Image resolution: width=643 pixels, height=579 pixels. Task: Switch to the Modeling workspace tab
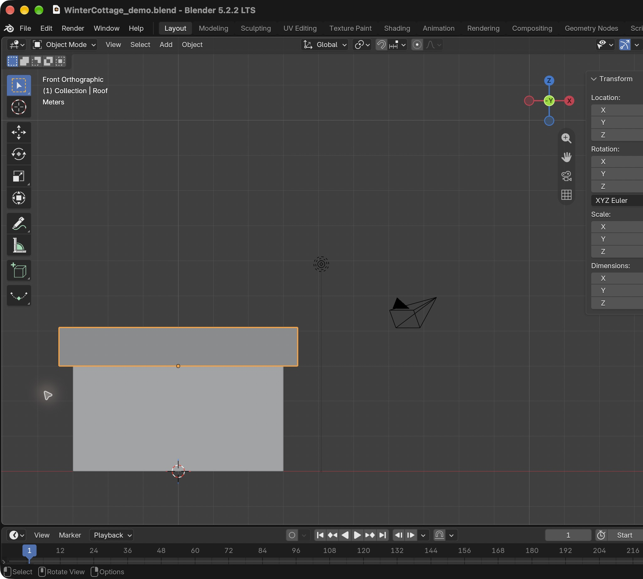tap(214, 28)
